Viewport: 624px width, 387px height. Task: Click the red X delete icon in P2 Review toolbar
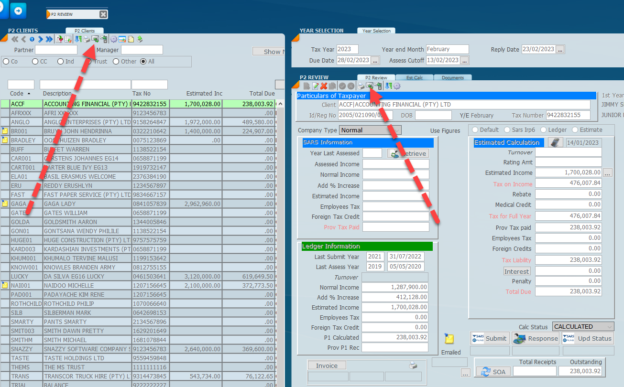pos(324,86)
